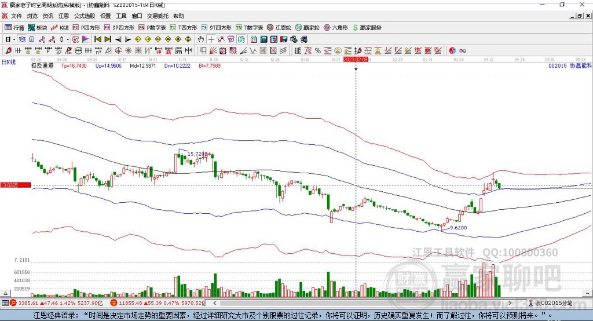Open the 帮助 menu
This screenshot has height=321, width=593.
click(178, 16)
